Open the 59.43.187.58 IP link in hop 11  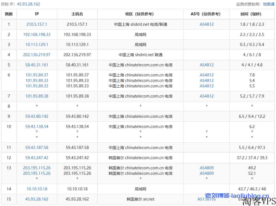37,148
